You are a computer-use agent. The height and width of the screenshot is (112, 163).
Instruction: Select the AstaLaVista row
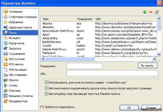point(99,38)
